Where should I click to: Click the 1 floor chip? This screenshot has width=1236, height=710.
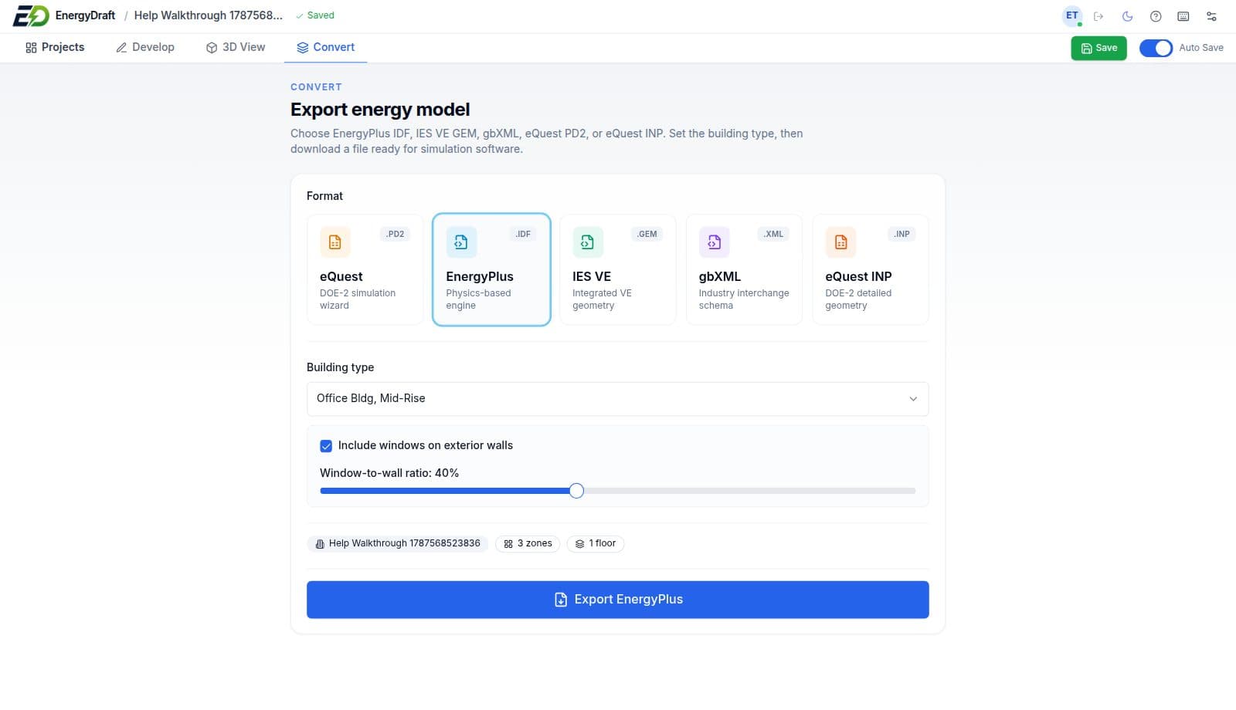596,543
